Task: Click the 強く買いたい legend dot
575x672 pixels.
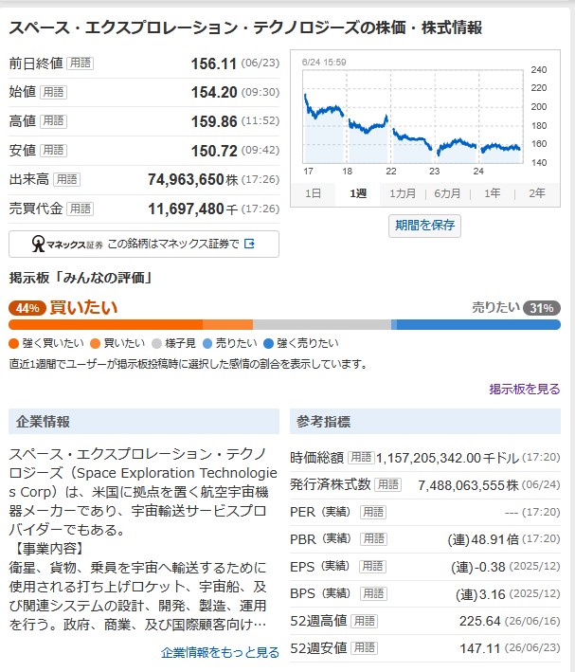Action: [x=13, y=344]
